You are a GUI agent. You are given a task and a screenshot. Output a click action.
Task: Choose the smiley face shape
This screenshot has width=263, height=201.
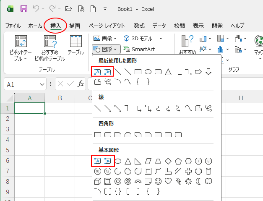(158, 181)
